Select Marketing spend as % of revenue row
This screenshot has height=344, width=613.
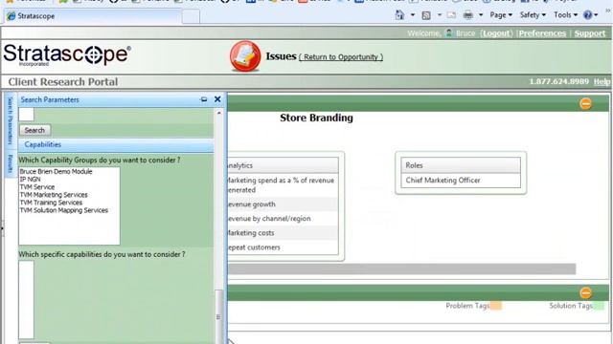click(284, 185)
